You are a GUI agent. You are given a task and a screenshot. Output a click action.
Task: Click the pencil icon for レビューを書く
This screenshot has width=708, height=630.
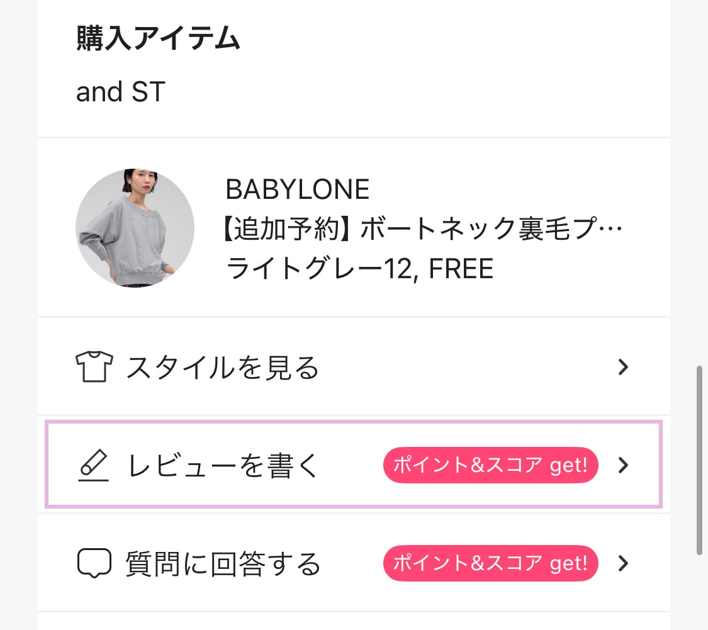[94, 466]
